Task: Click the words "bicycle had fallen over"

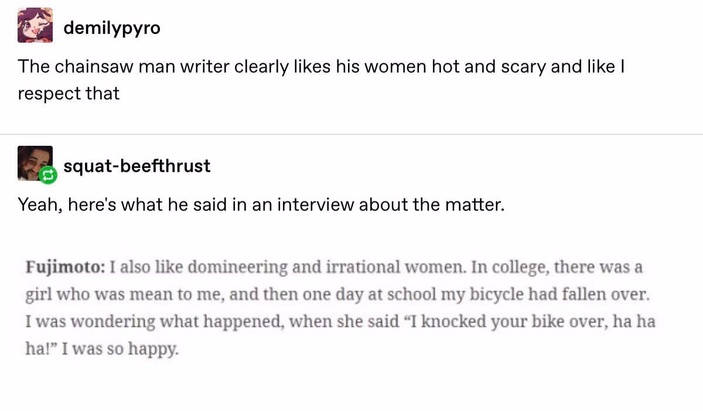Action: point(560,295)
